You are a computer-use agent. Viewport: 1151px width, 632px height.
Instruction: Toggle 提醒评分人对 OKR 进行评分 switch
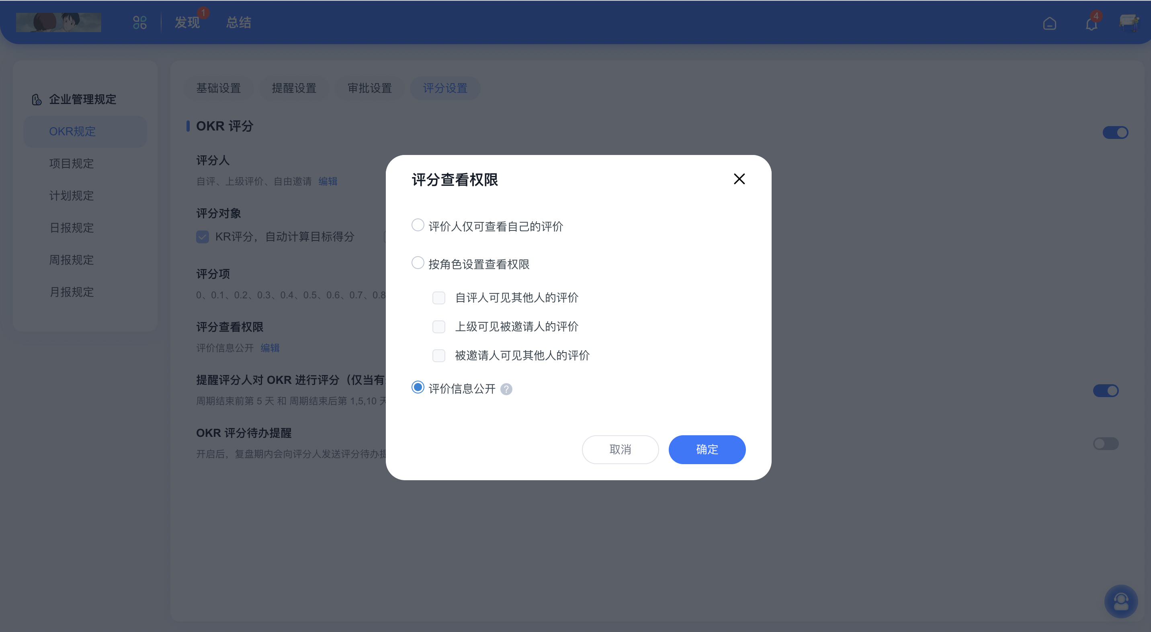coord(1106,391)
